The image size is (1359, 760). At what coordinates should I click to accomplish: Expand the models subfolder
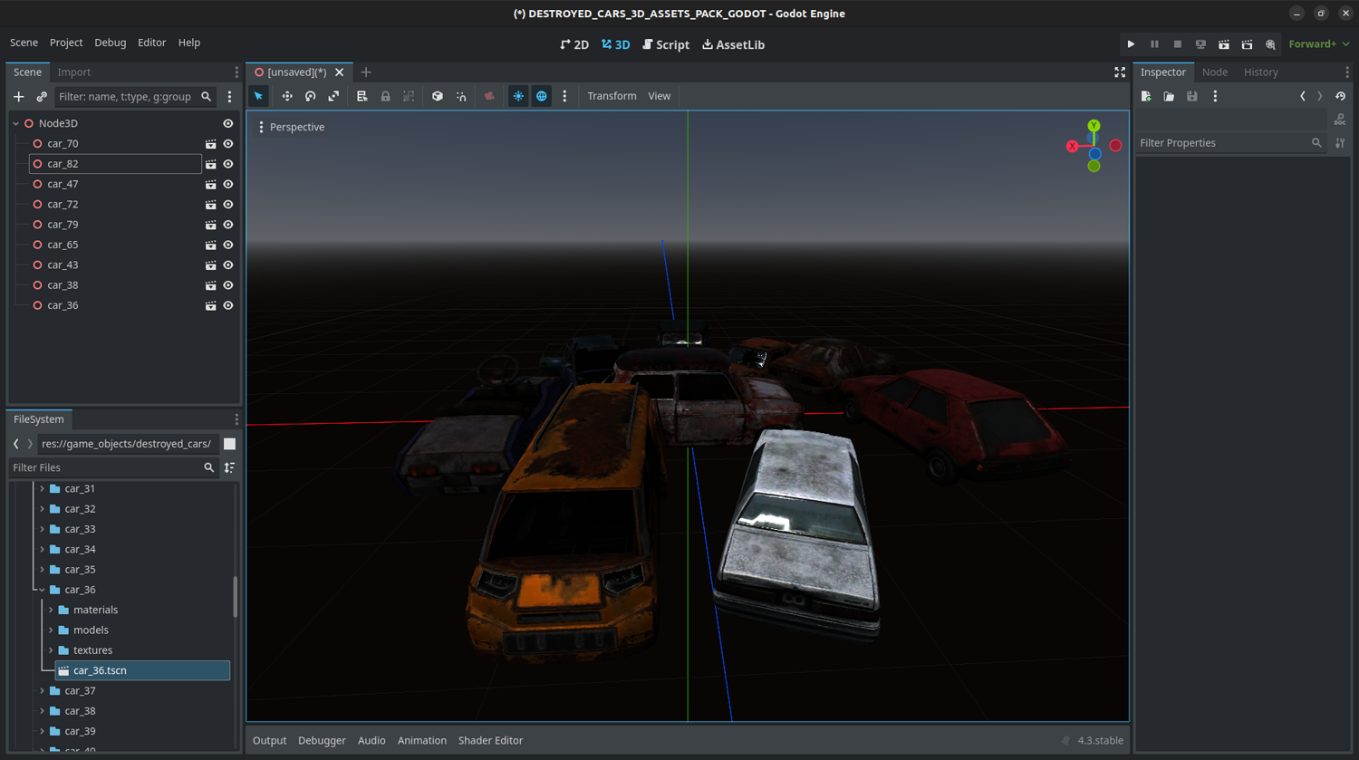pyautogui.click(x=51, y=630)
